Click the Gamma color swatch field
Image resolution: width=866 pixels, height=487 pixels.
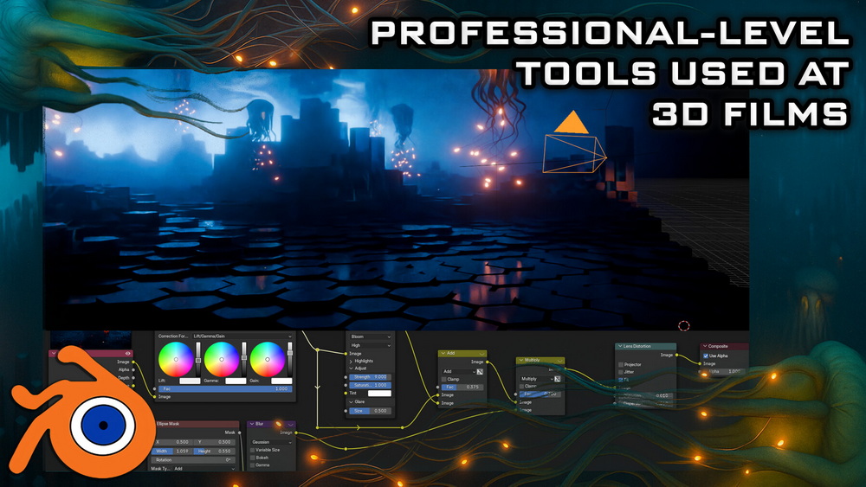[236, 381]
